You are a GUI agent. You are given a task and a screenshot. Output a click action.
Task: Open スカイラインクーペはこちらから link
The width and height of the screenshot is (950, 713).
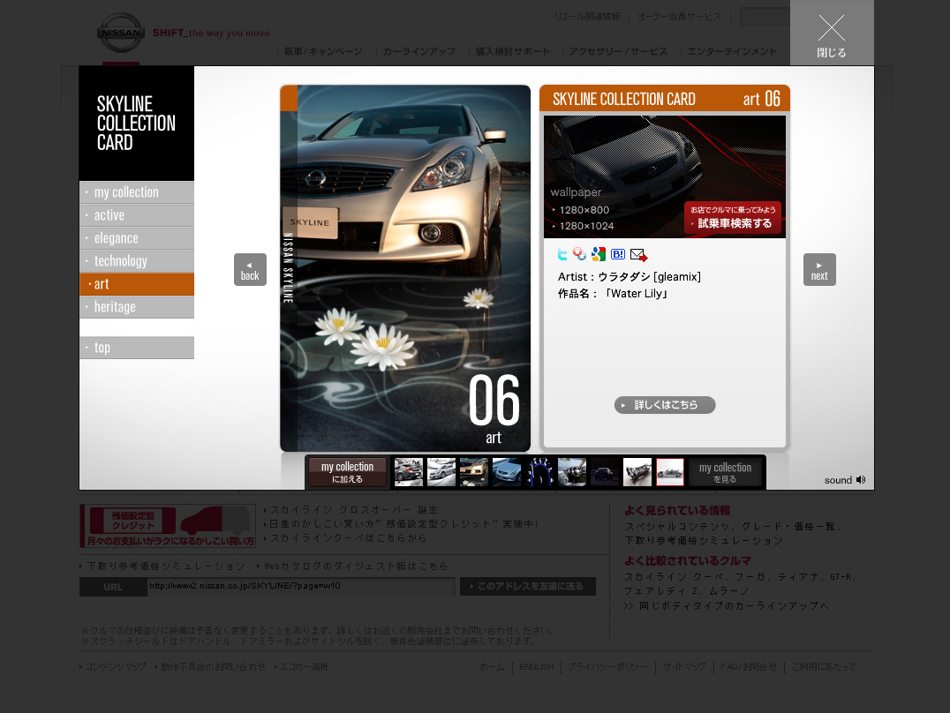point(349,538)
